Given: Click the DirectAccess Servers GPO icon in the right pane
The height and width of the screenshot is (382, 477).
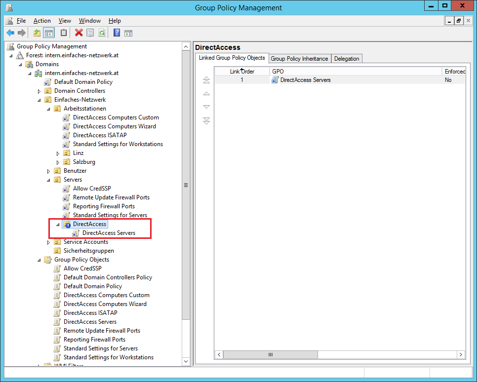Looking at the screenshot, I should (275, 80).
